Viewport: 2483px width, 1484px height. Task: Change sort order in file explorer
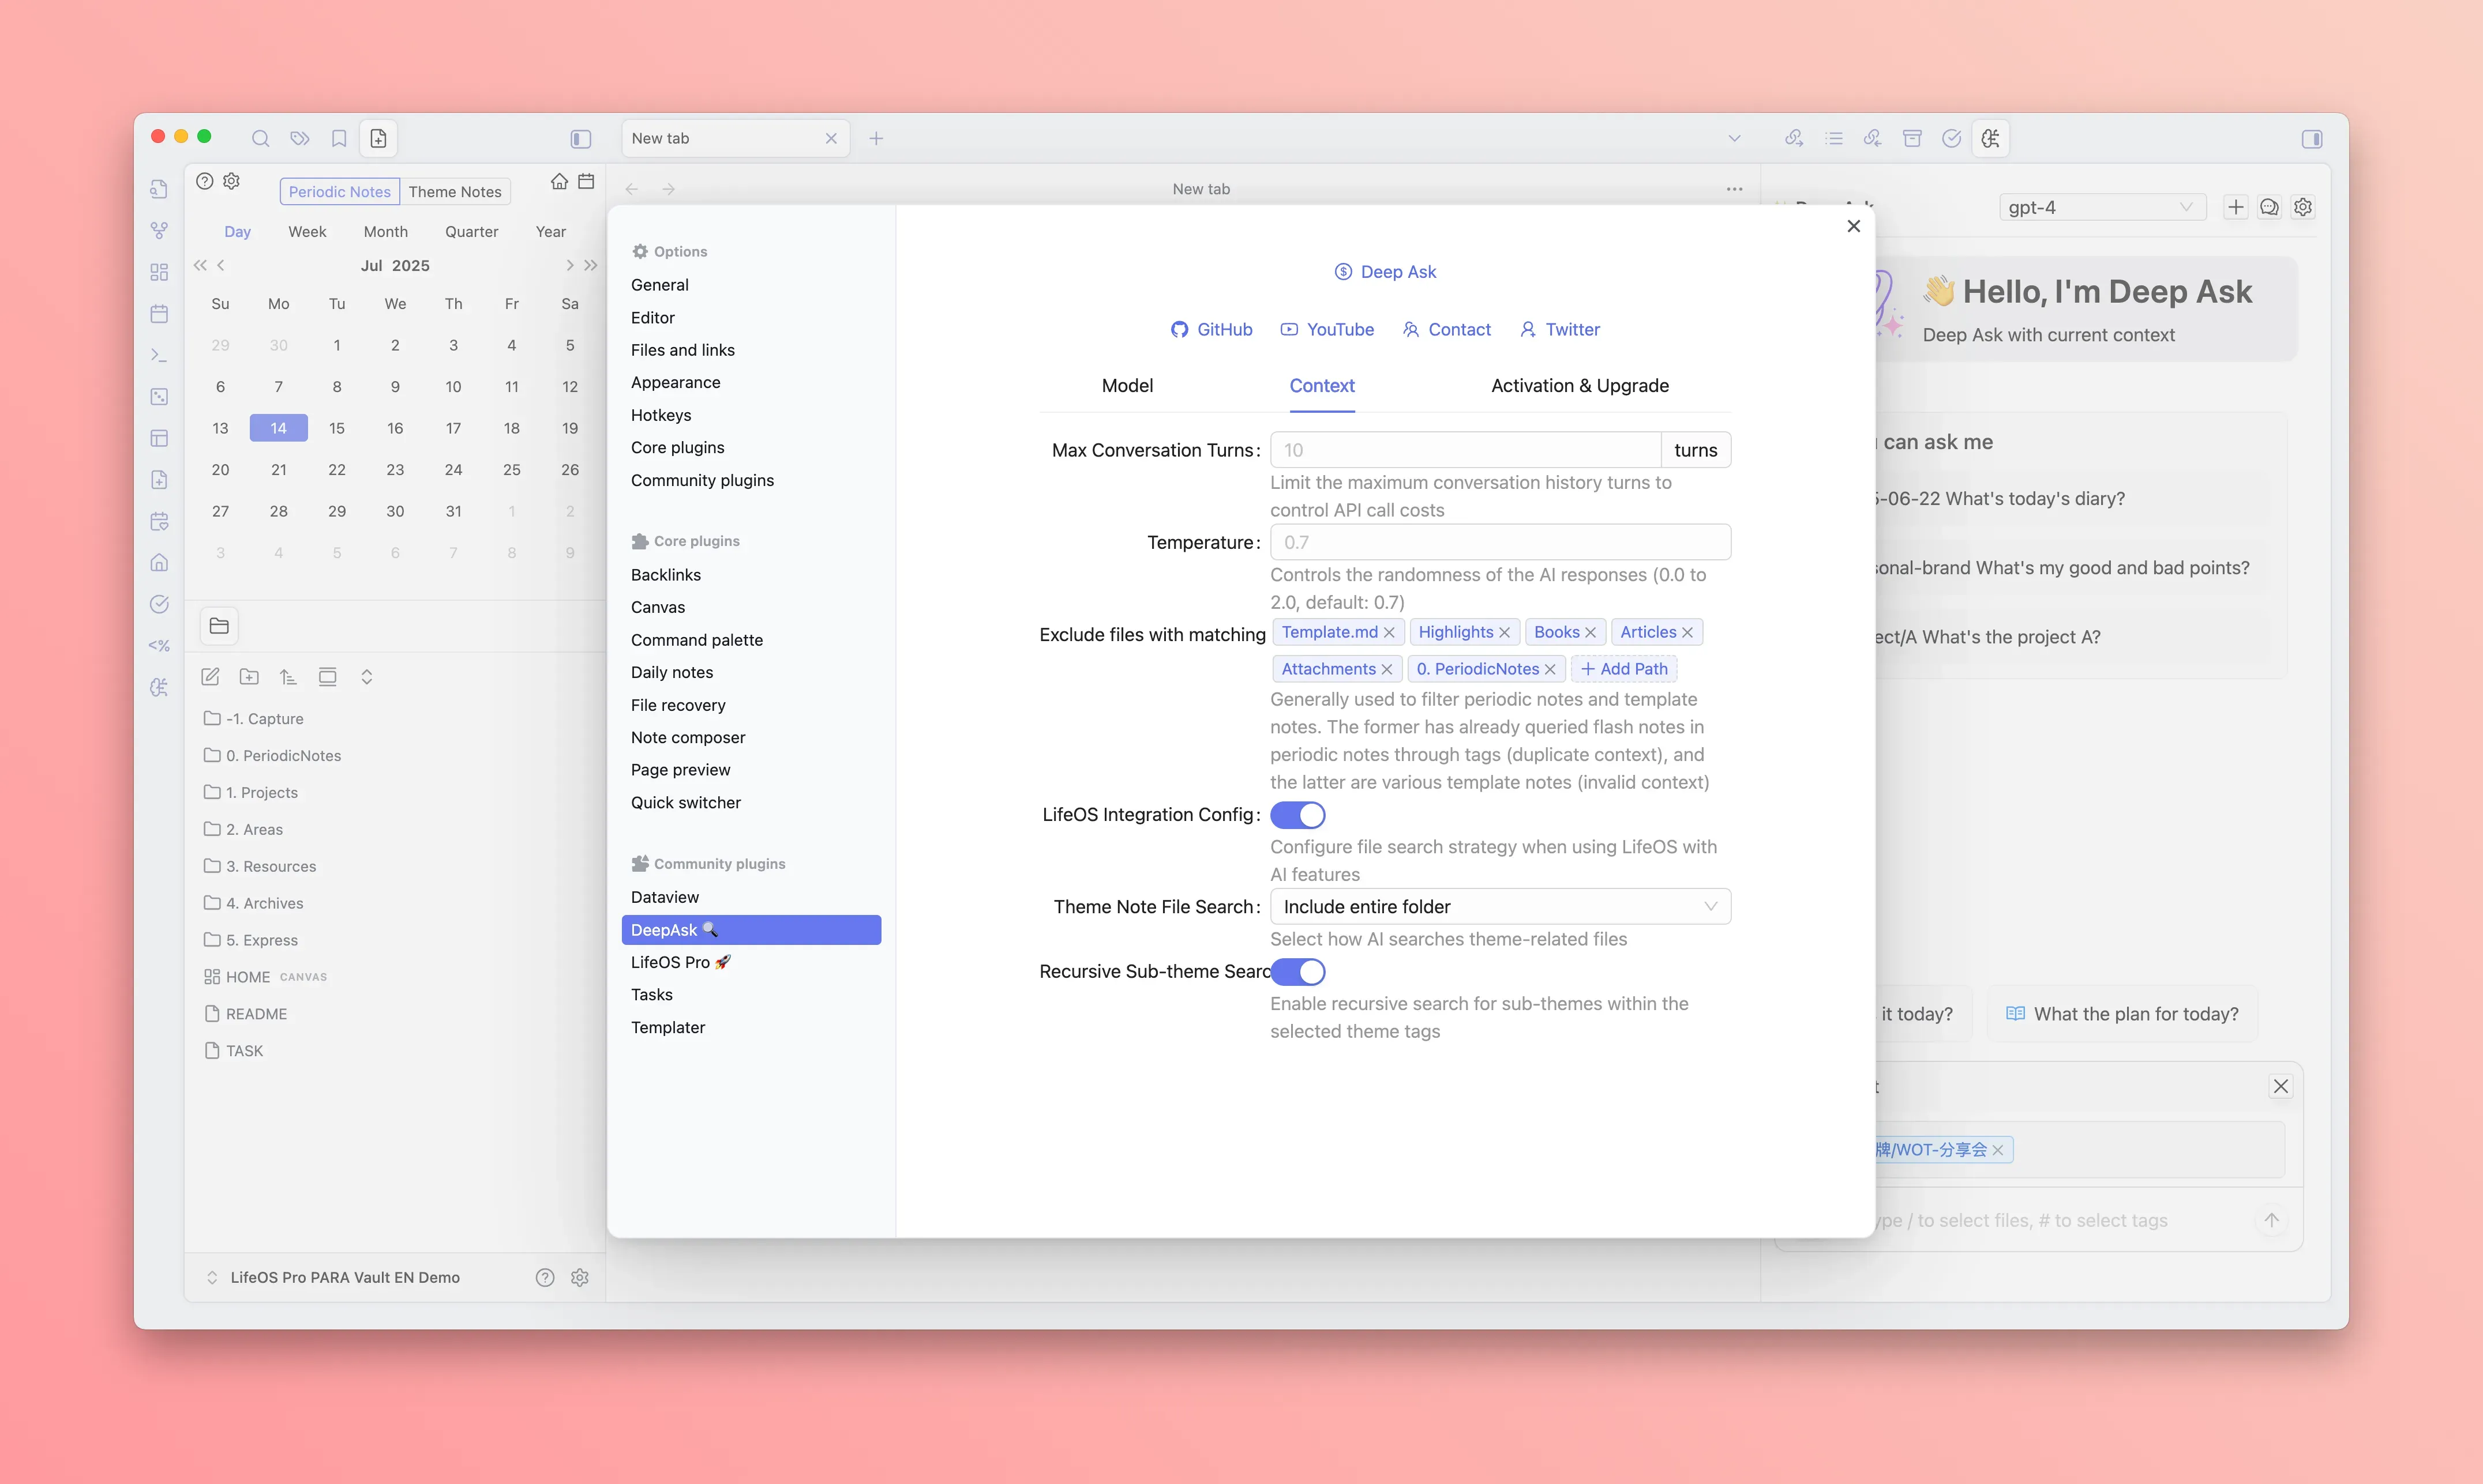288,677
